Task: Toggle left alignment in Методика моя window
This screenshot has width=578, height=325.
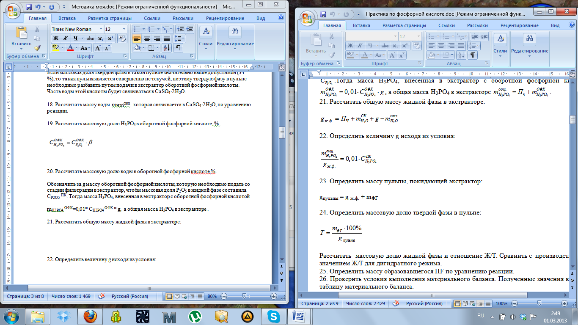Action: coord(137,39)
